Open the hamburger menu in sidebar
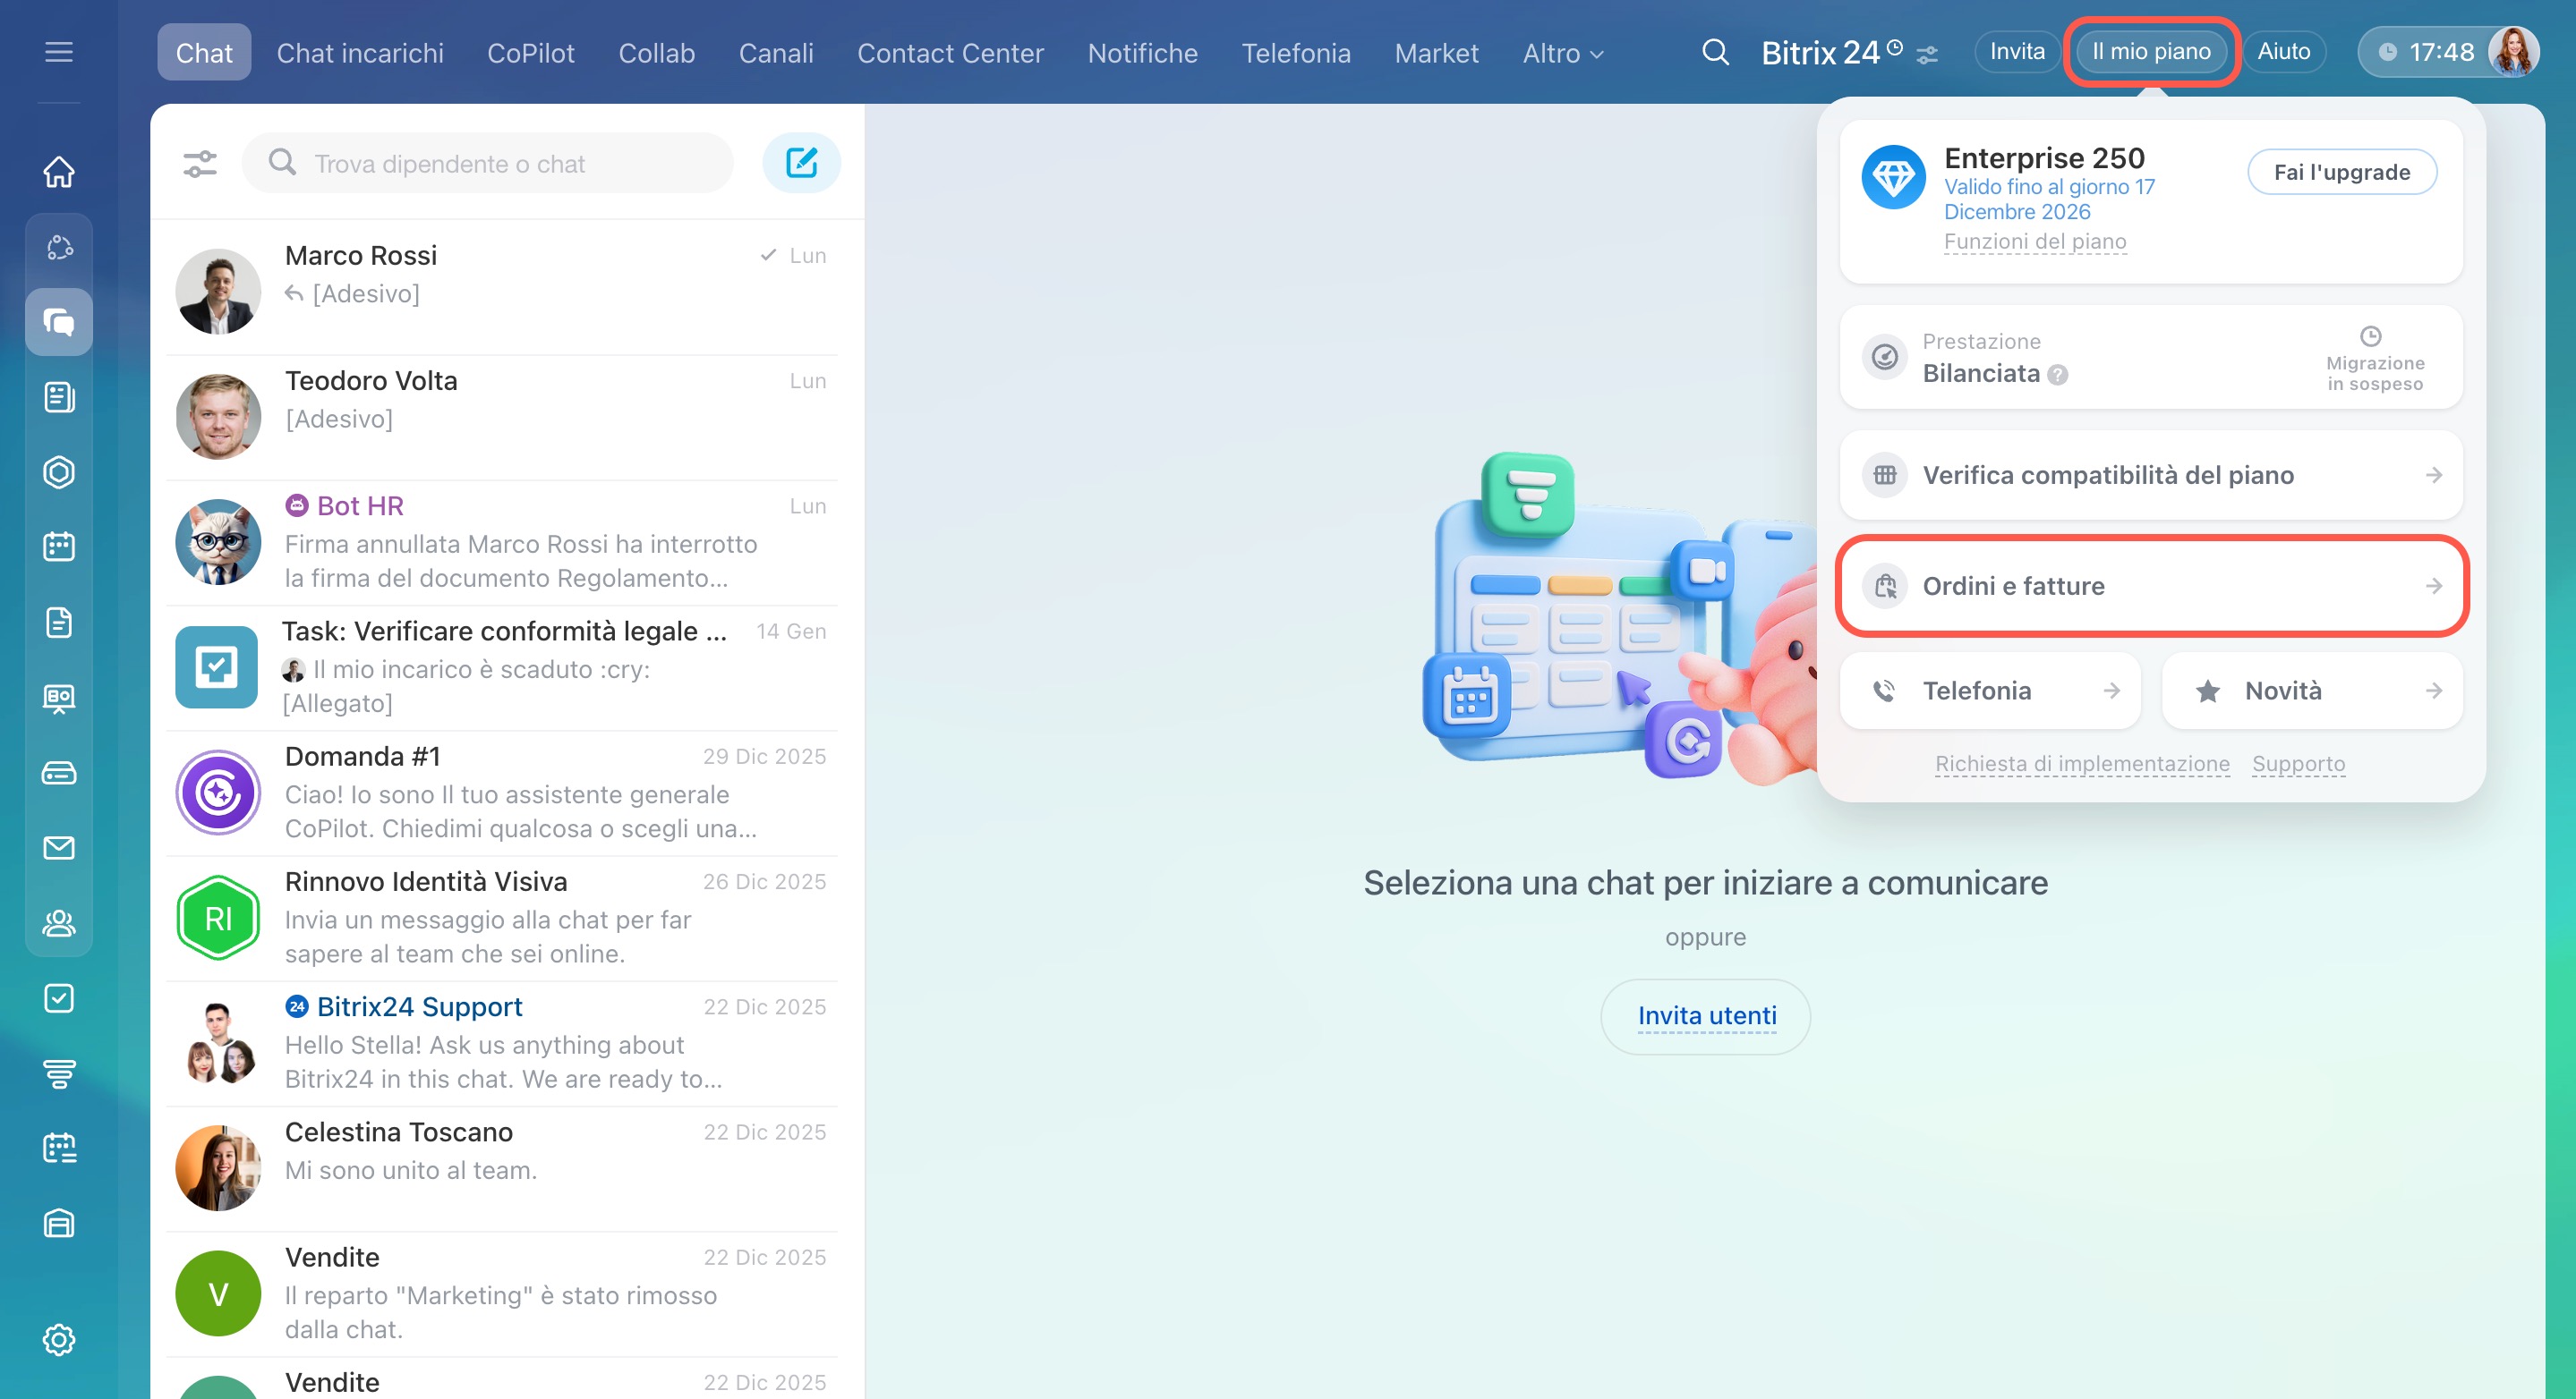Screen dimensions: 2576x1399 pyautogui.click(x=59, y=52)
